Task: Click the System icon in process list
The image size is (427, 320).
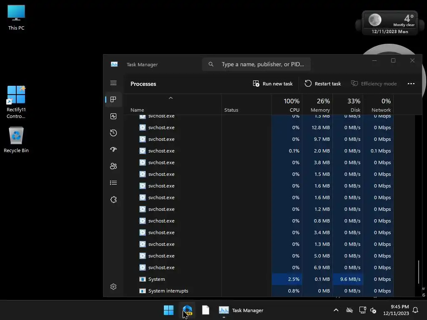Action: tap(143, 279)
